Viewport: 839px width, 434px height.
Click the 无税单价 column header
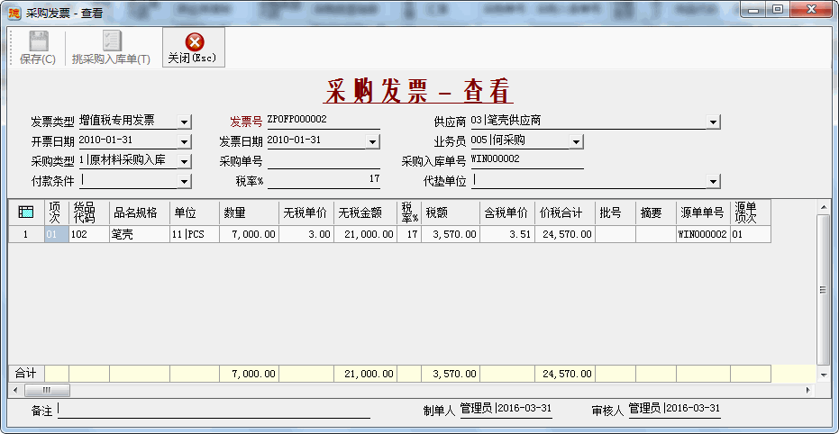(306, 212)
